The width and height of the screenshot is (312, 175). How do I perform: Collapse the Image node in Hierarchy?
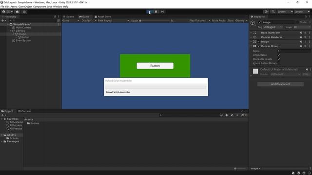click(14, 34)
